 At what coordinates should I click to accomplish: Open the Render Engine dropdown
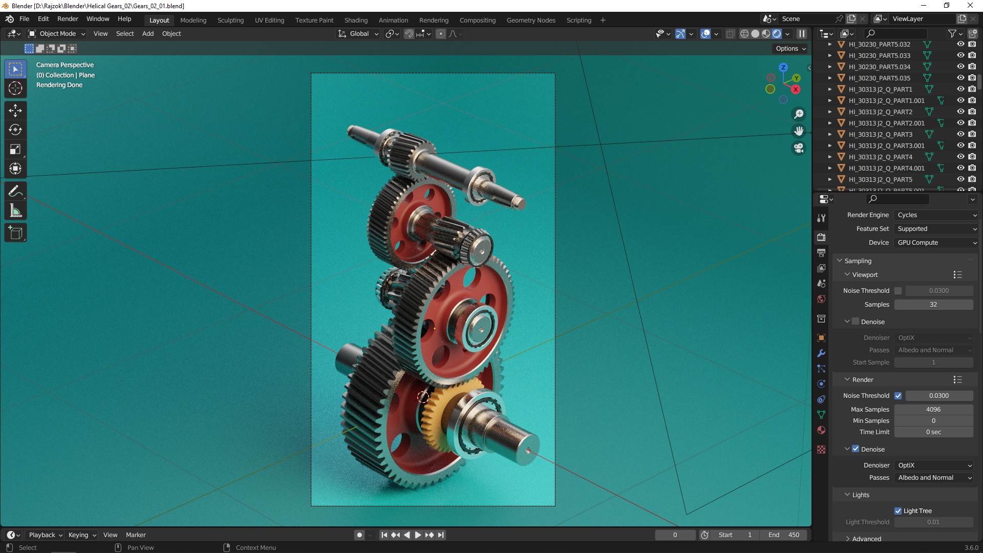[936, 215]
